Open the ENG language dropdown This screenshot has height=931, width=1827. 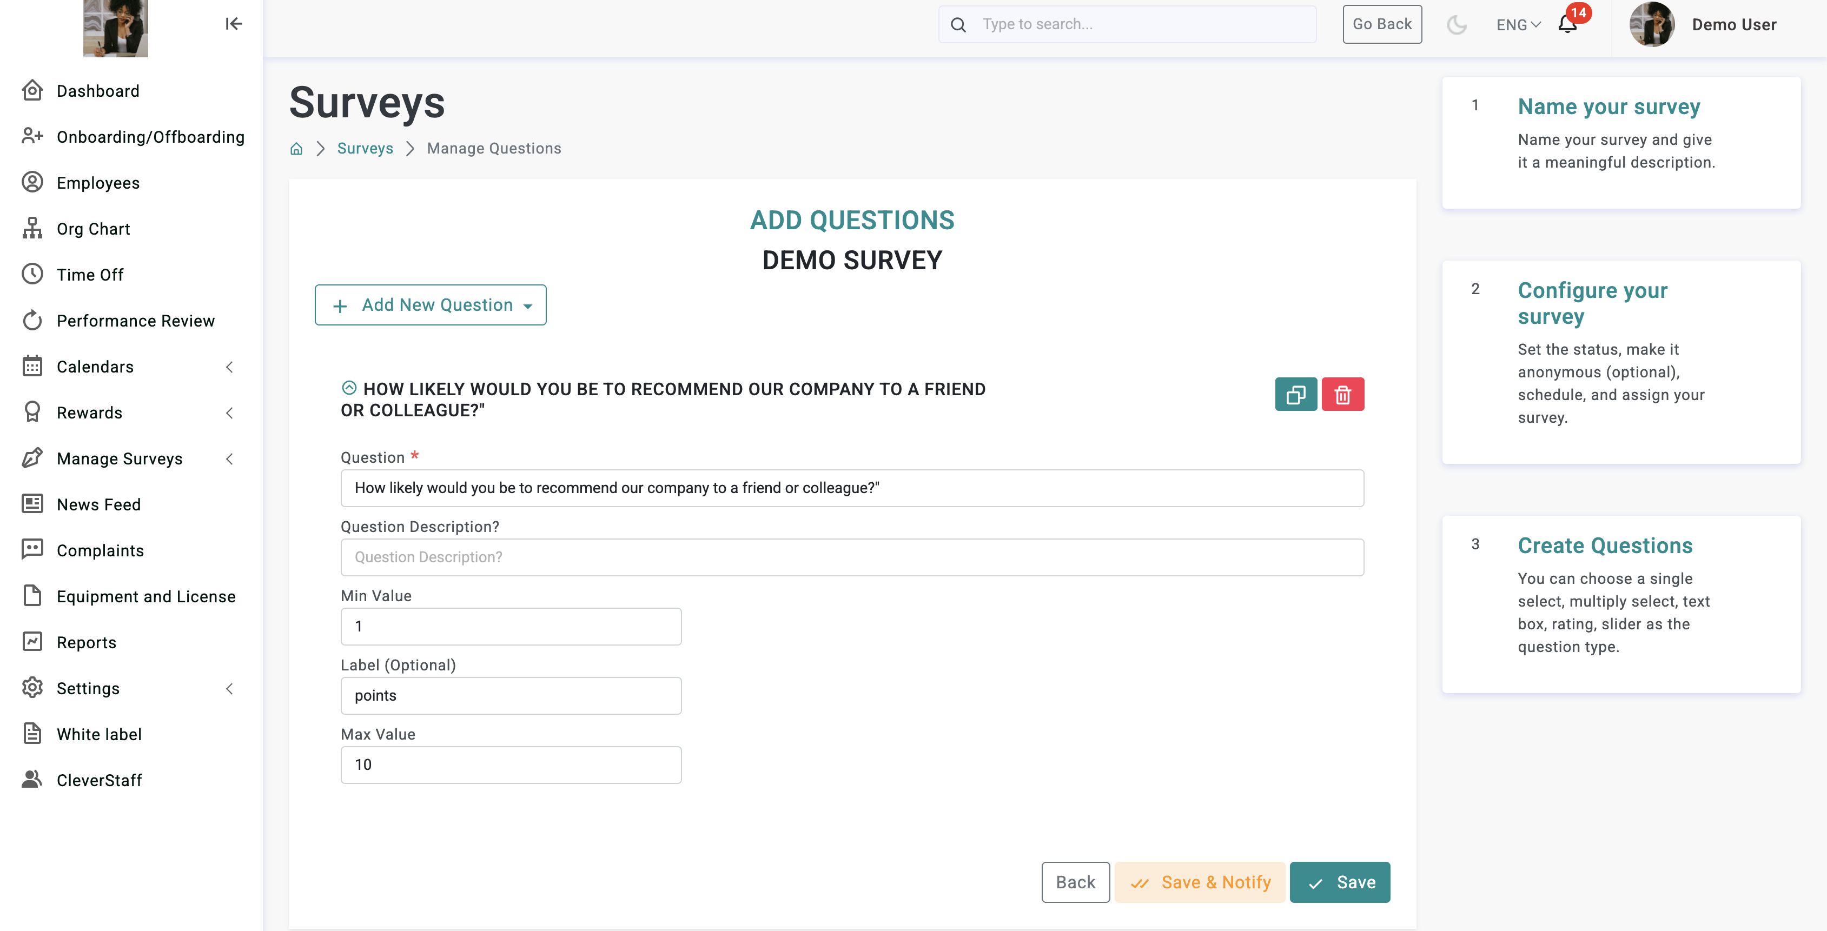pyautogui.click(x=1519, y=25)
